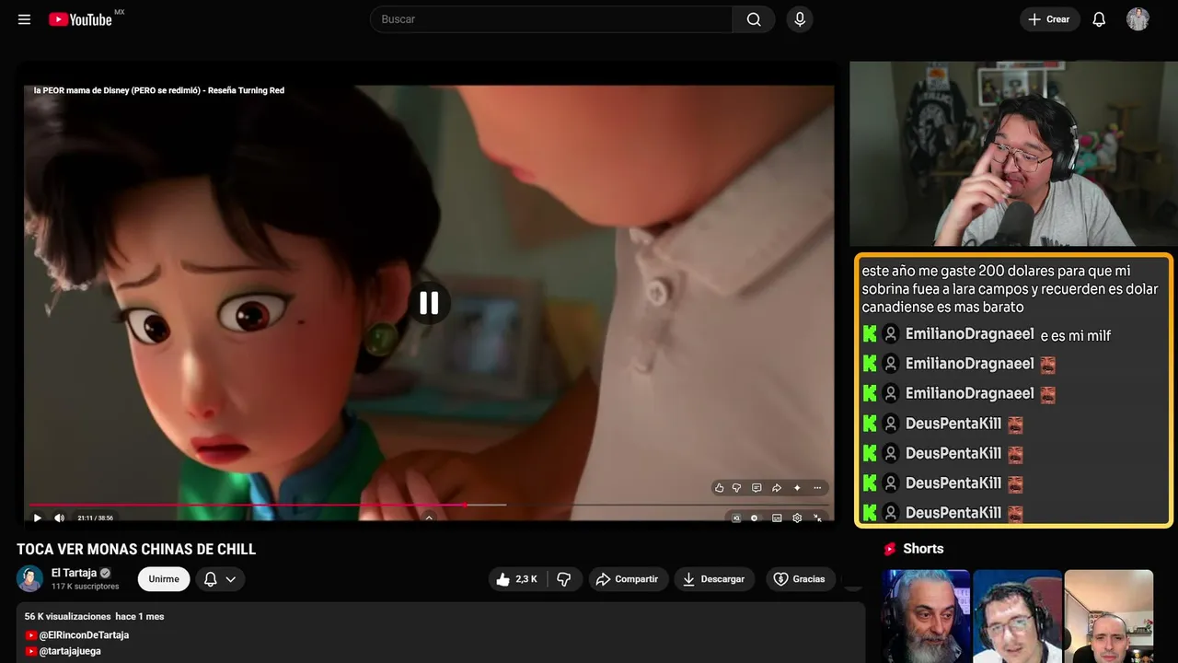Click the Buscar search field
The image size is (1178, 663).
(551, 19)
